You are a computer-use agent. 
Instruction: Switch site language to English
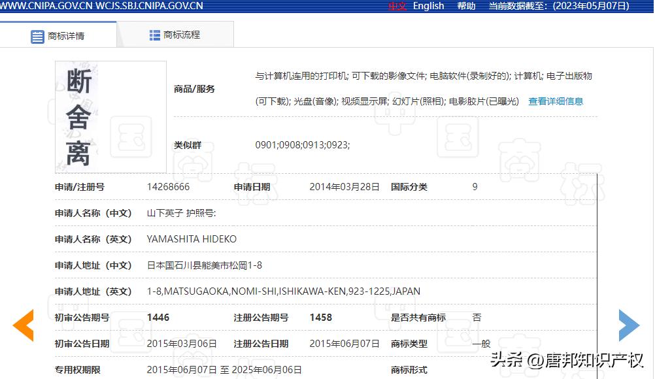(428, 6)
